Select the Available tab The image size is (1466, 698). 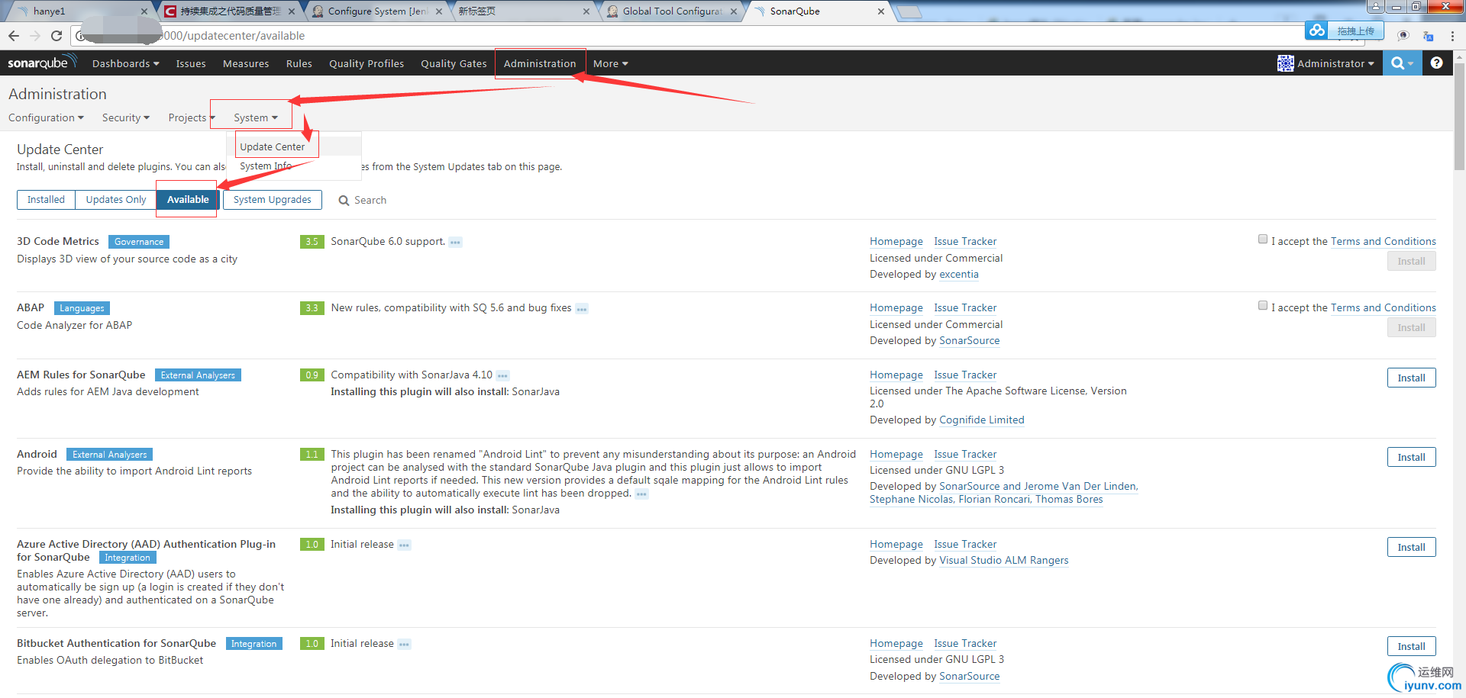(188, 200)
